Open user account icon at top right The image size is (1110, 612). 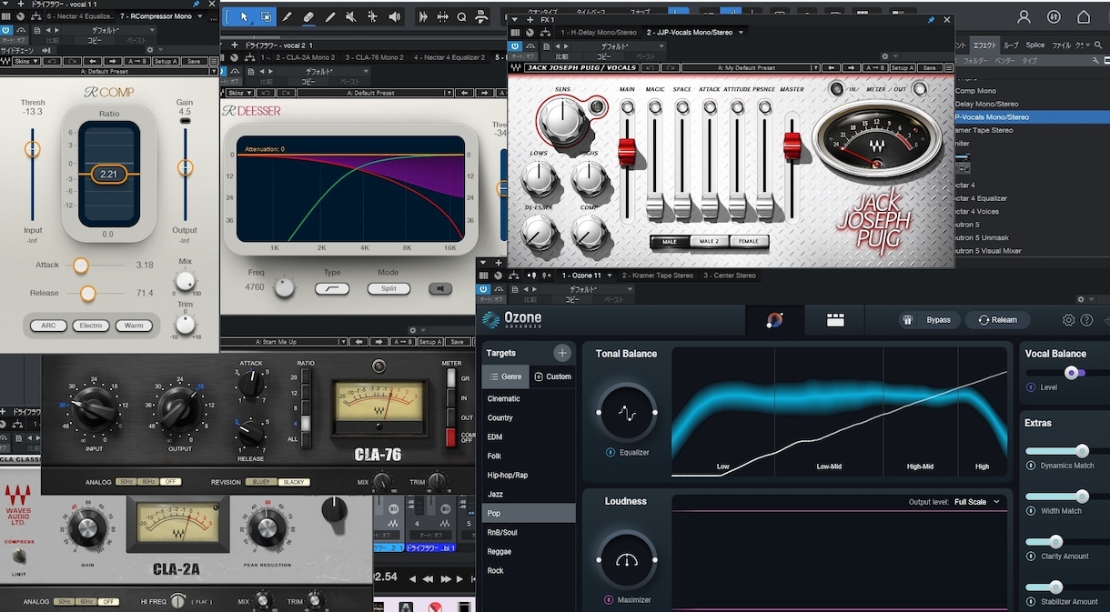(x=1024, y=16)
